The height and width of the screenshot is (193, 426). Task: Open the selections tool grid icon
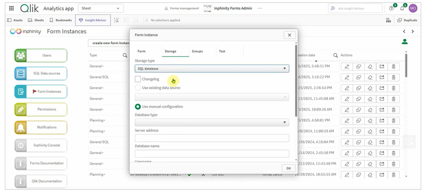(x=388, y=20)
